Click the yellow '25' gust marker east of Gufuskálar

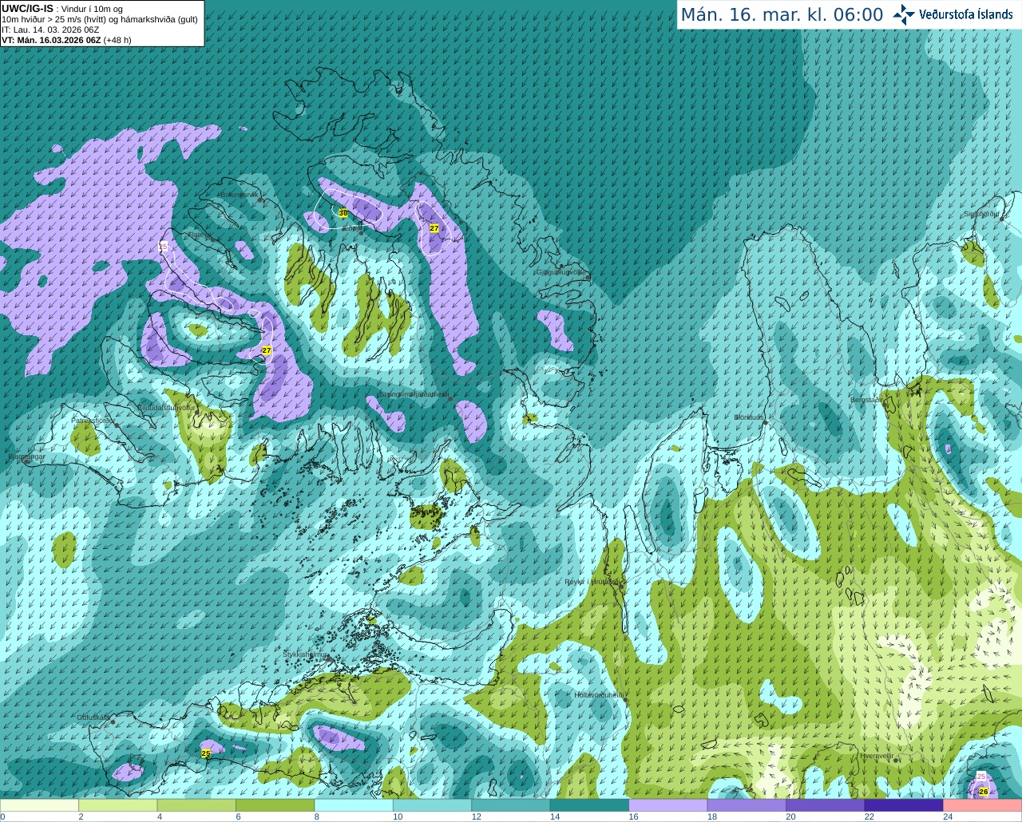click(x=206, y=753)
